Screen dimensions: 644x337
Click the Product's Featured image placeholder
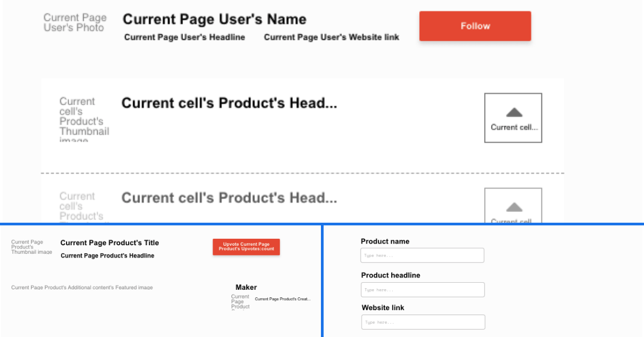tap(82, 287)
